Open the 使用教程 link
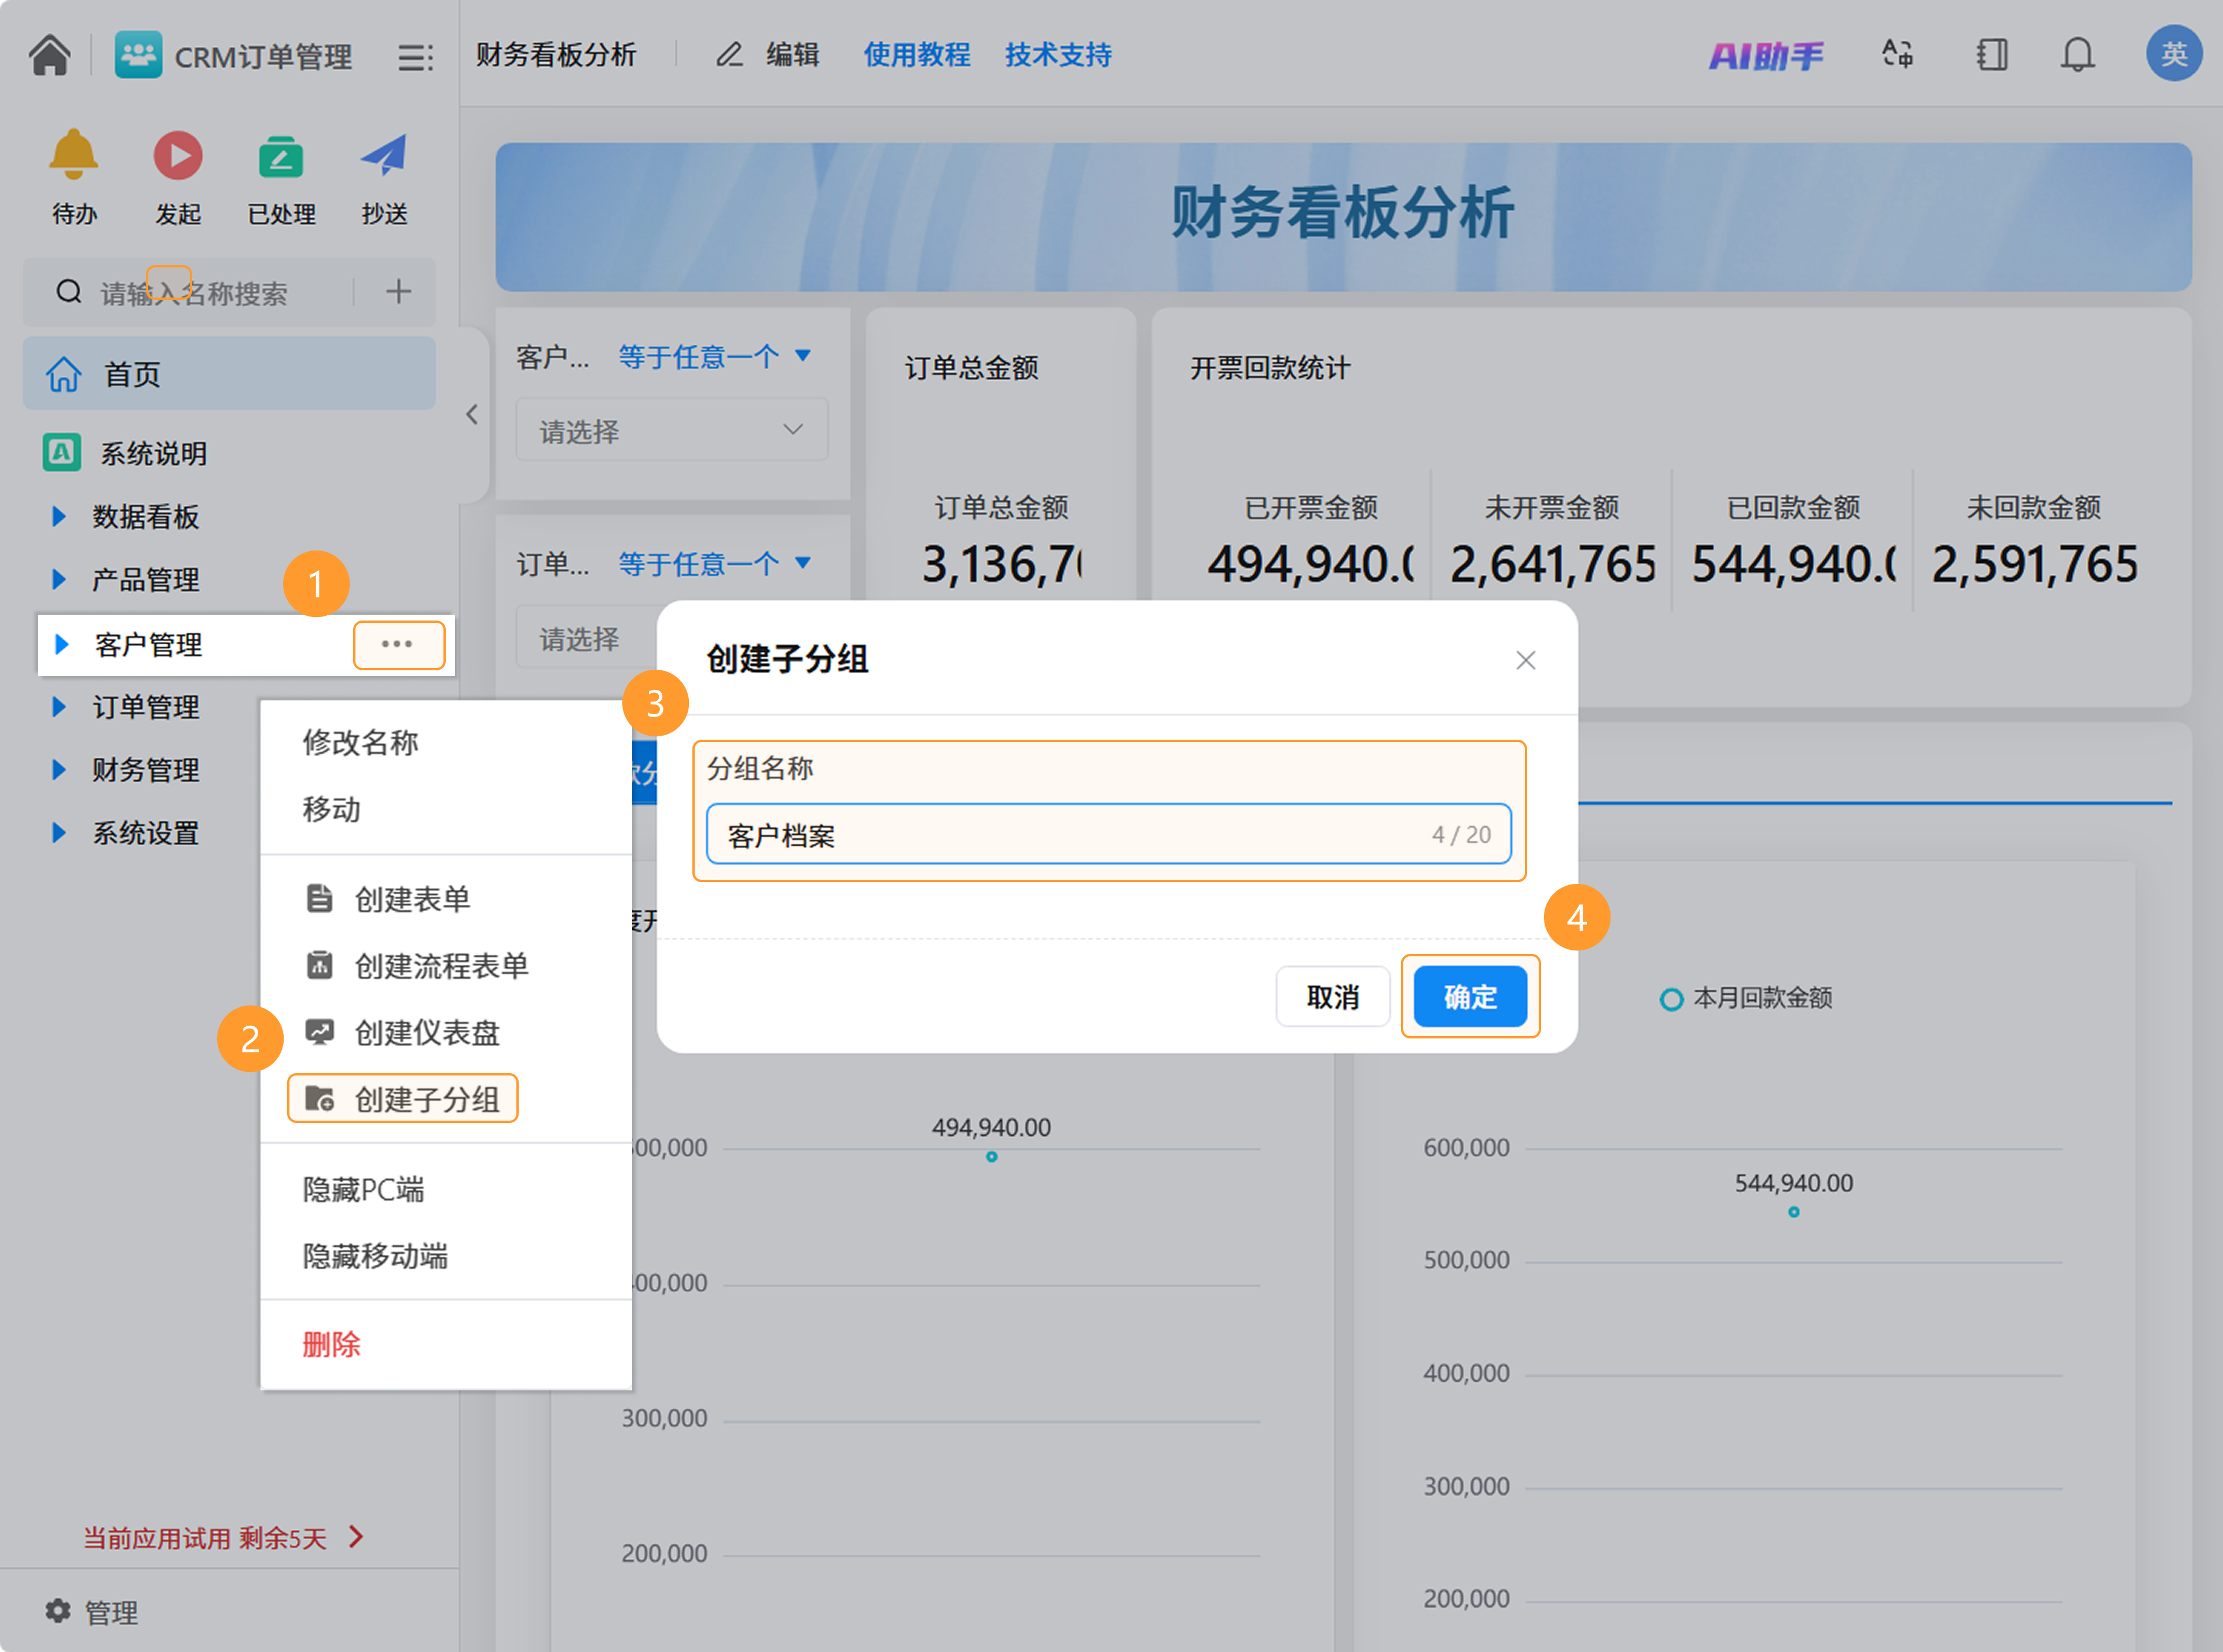 917,54
